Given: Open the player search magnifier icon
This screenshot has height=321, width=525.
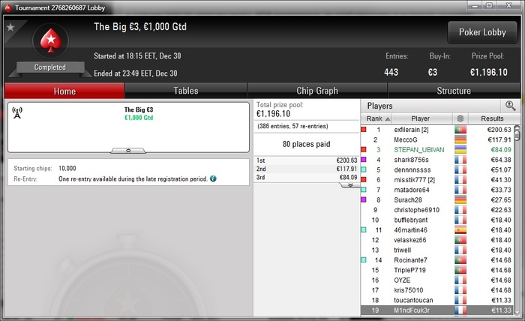Looking at the screenshot, I should pyautogui.click(x=510, y=106).
